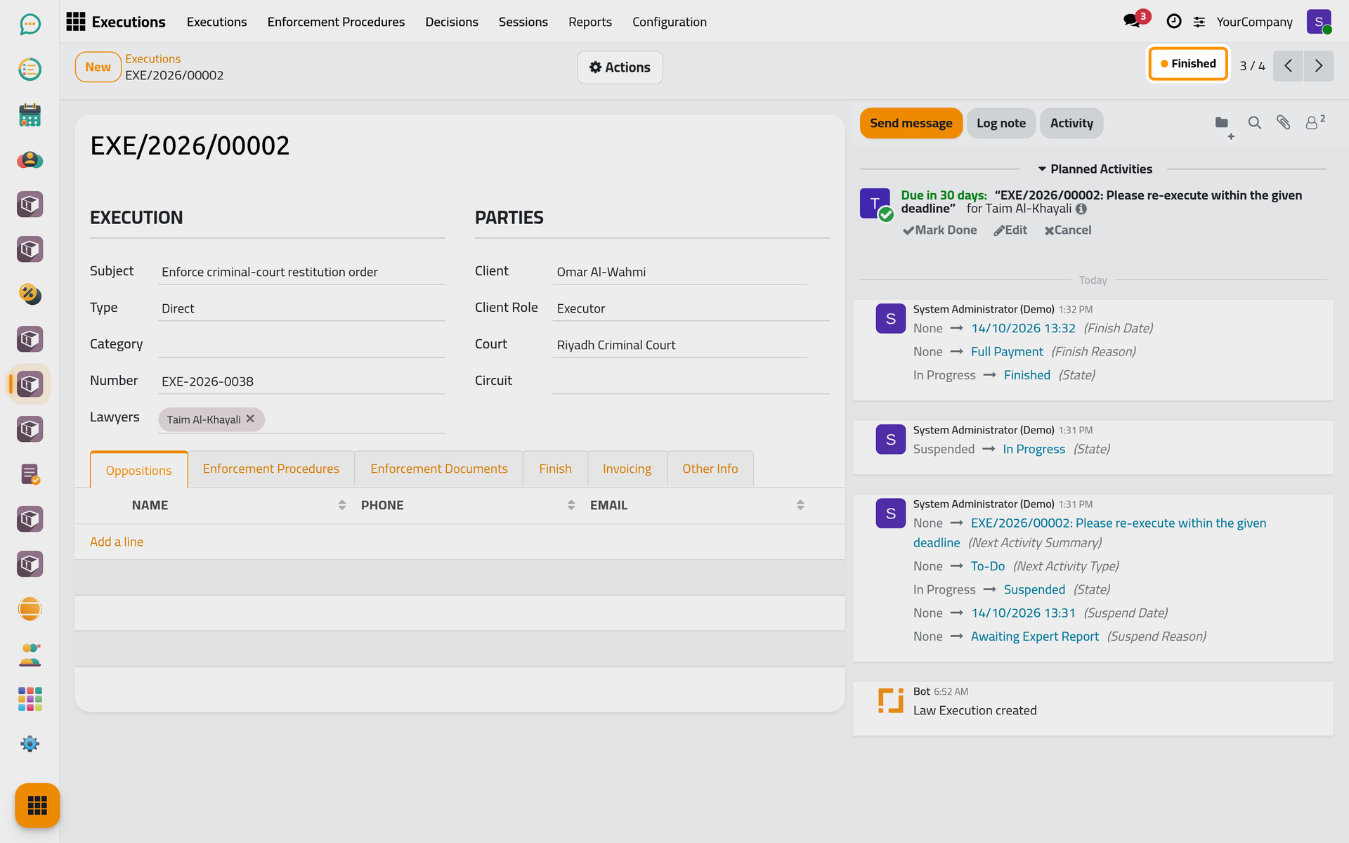Mark the planned activity as done
The width and height of the screenshot is (1349, 843).
coord(939,230)
